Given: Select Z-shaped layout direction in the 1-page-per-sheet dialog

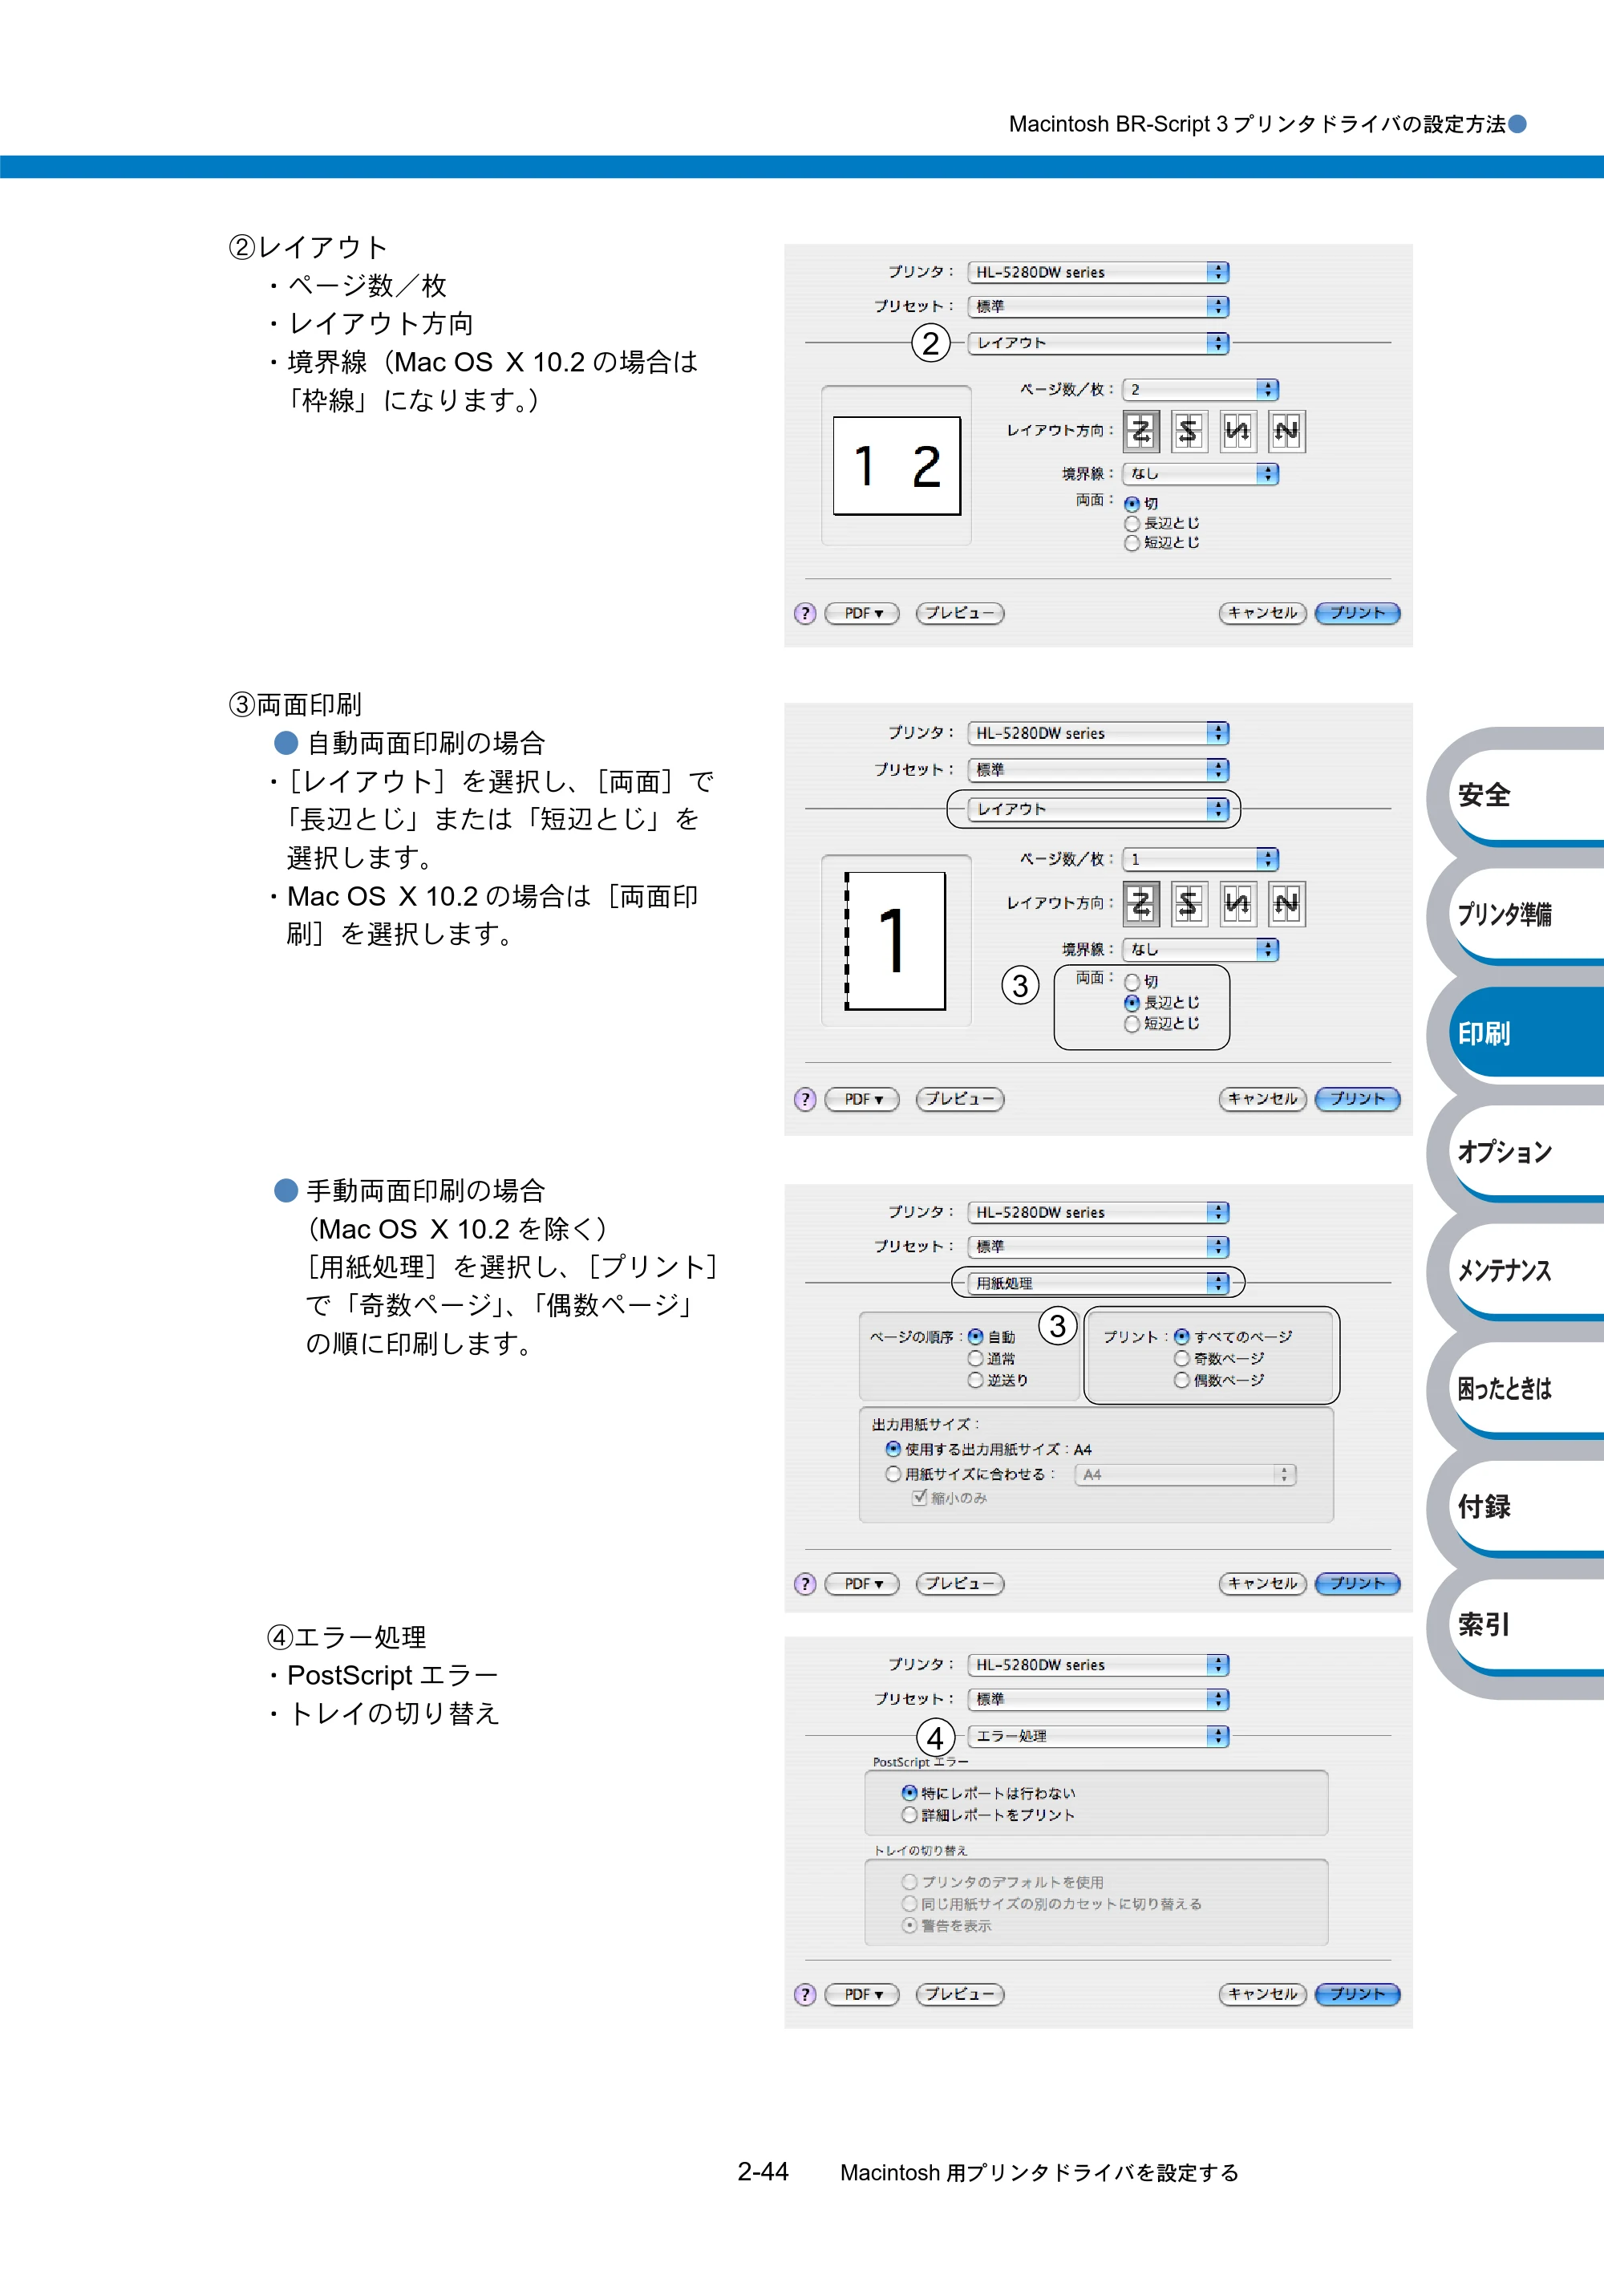Looking at the screenshot, I should [1141, 903].
